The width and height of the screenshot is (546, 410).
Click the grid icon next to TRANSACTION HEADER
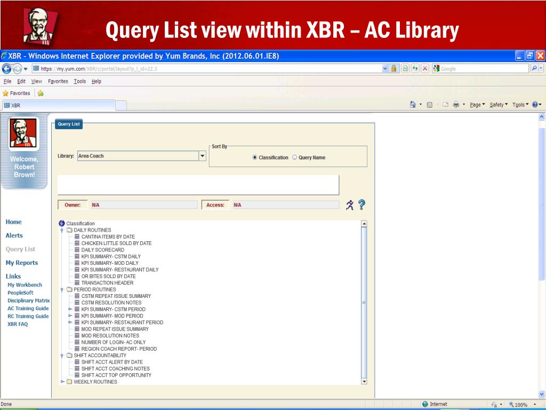(77, 283)
